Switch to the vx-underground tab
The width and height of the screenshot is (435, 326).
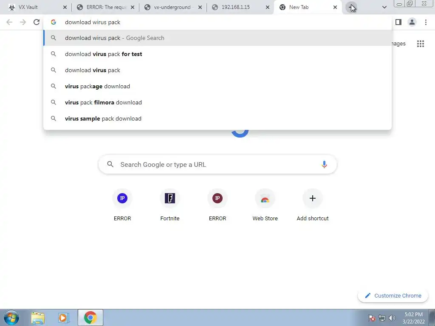172,7
